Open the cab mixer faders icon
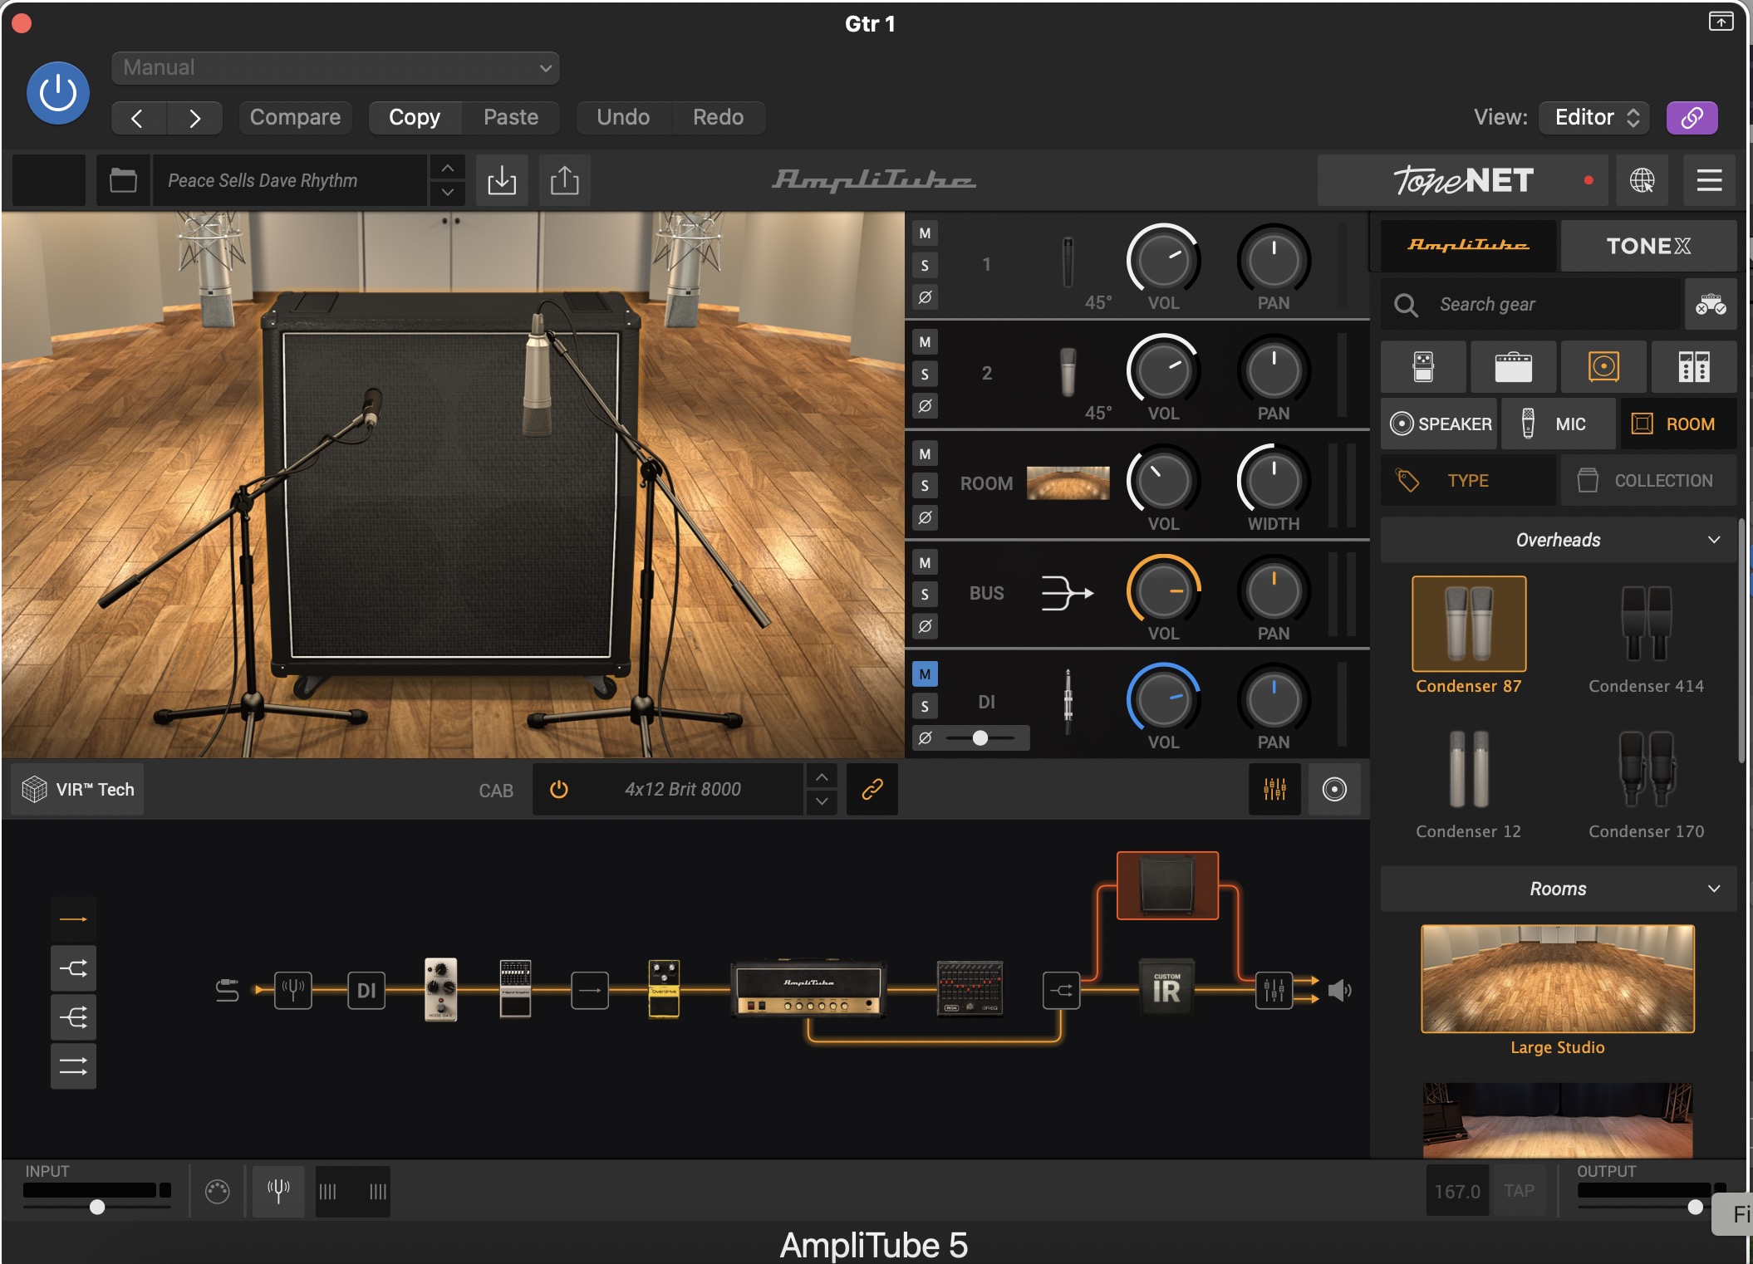The image size is (1753, 1264). 1274,789
